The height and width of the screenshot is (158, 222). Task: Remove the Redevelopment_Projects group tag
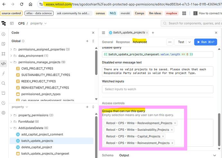click(x=175, y=123)
